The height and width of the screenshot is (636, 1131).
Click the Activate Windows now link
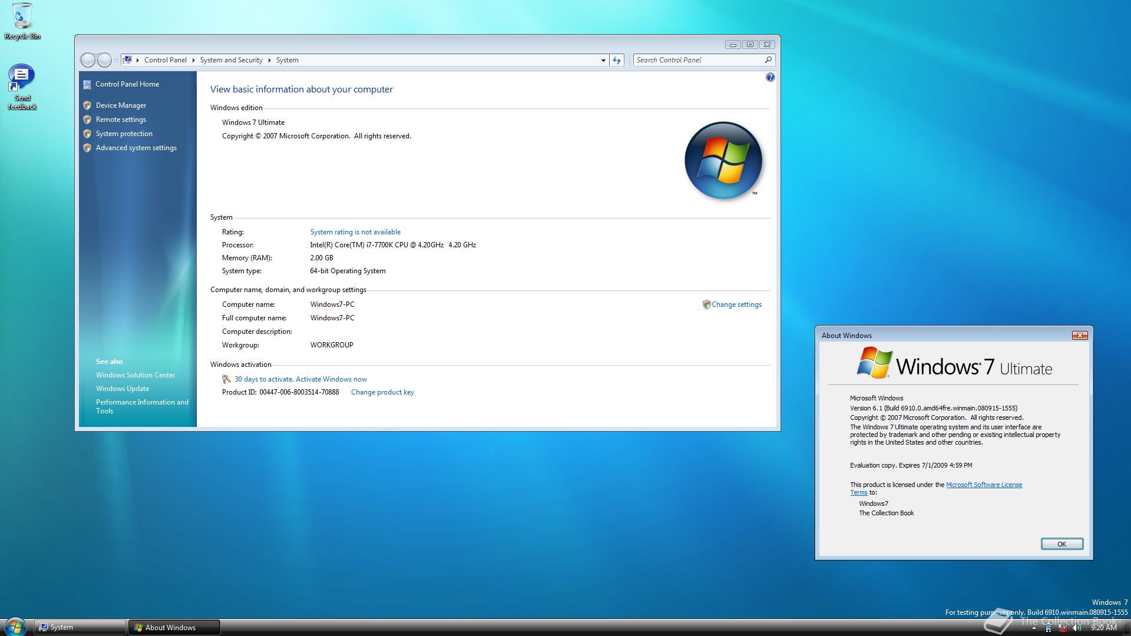(x=331, y=379)
